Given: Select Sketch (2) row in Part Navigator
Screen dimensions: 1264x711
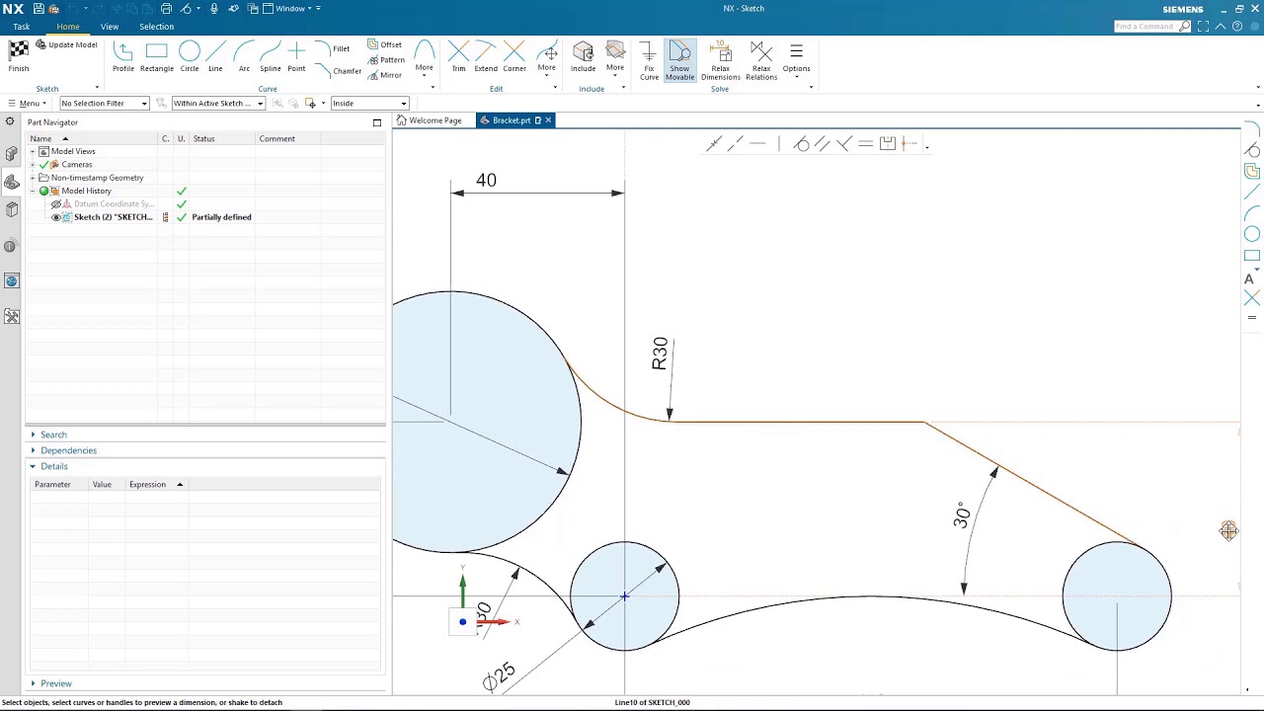Looking at the screenshot, I should [x=205, y=217].
